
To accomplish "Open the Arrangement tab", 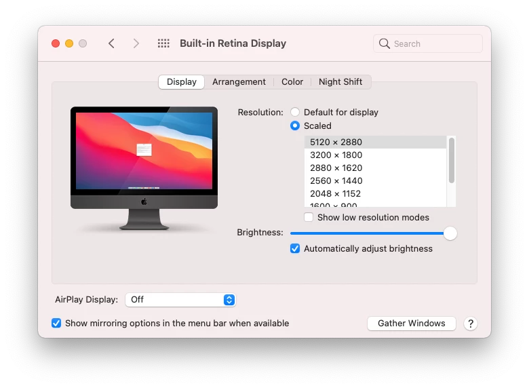I will coord(239,82).
